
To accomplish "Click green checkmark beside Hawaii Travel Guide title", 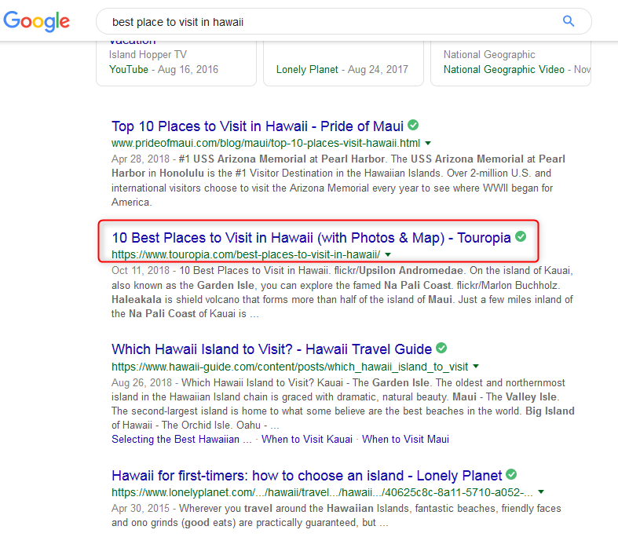I will point(441,348).
